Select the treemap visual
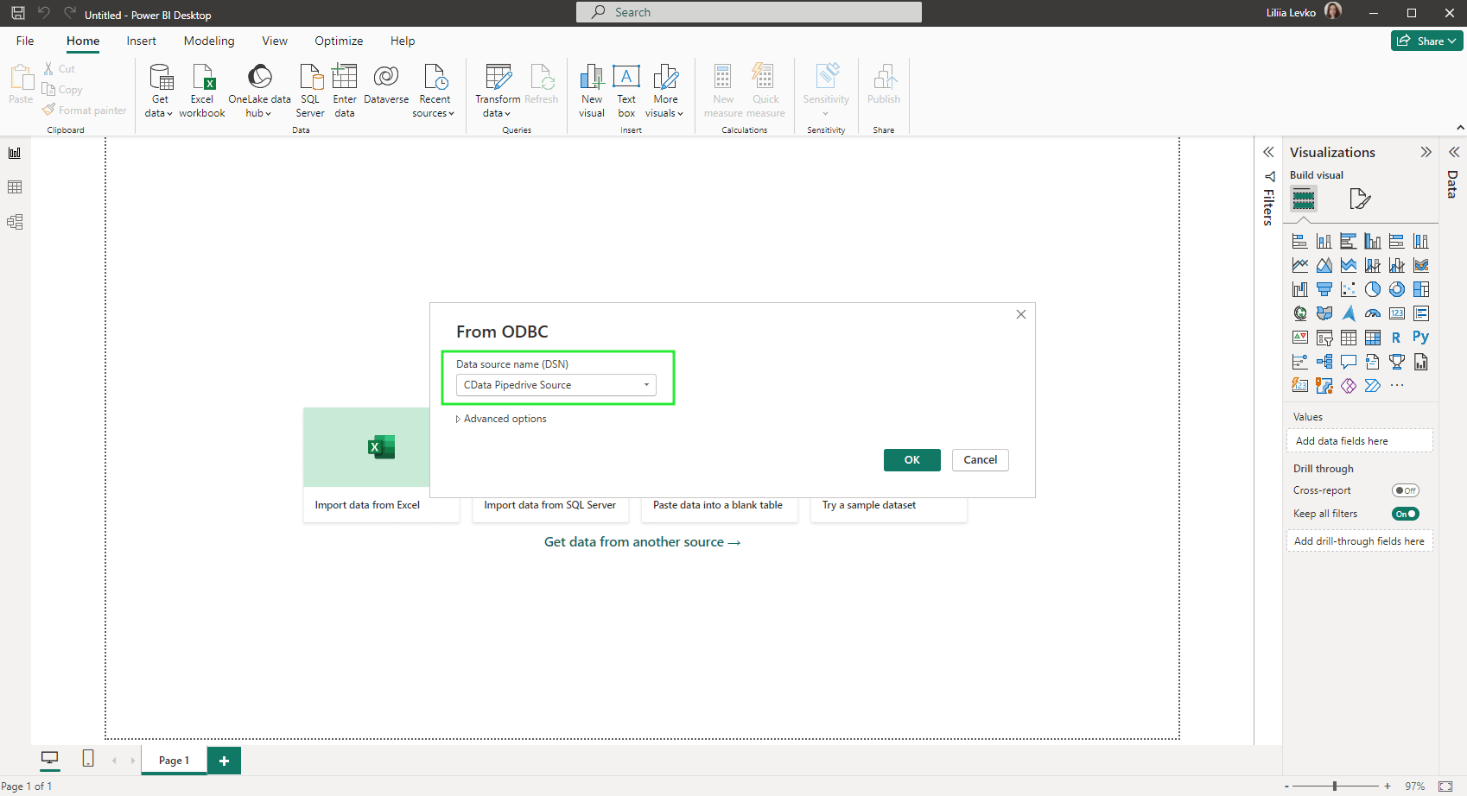Viewport: 1467px width, 796px height. (x=1420, y=289)
